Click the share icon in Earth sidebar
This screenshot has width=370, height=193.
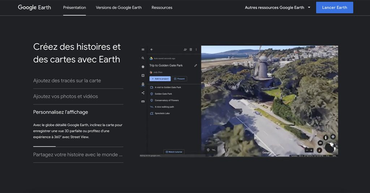pyautogui.click(x=143, y=93)
